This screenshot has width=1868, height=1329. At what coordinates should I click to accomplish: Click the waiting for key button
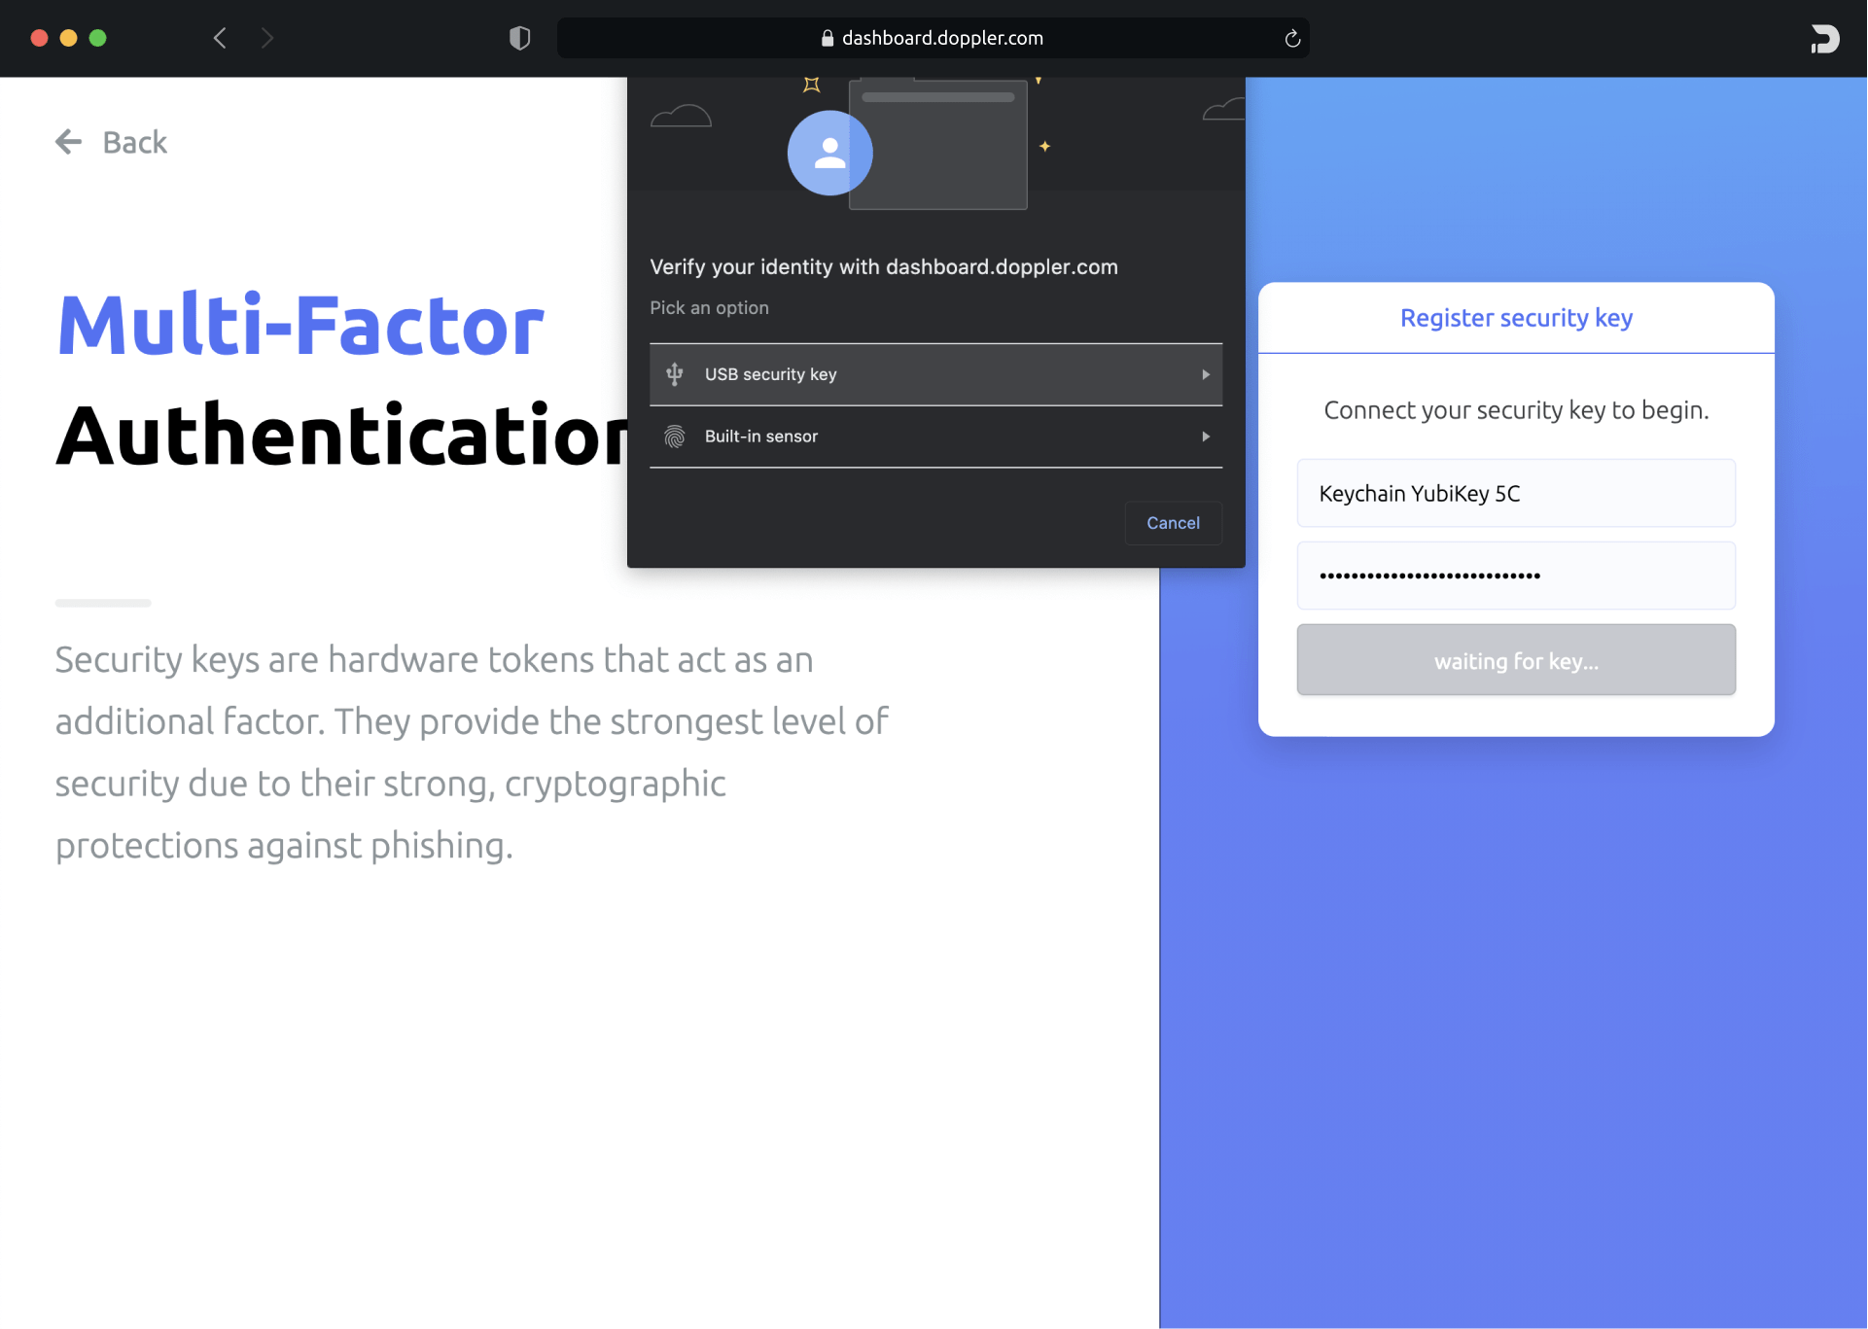pos(1515,660)
